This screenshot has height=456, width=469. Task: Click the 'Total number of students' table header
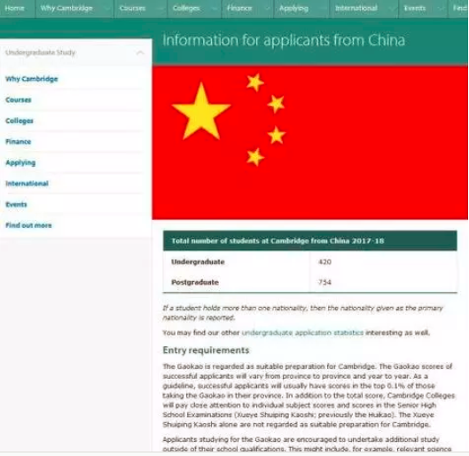[310, 241]
